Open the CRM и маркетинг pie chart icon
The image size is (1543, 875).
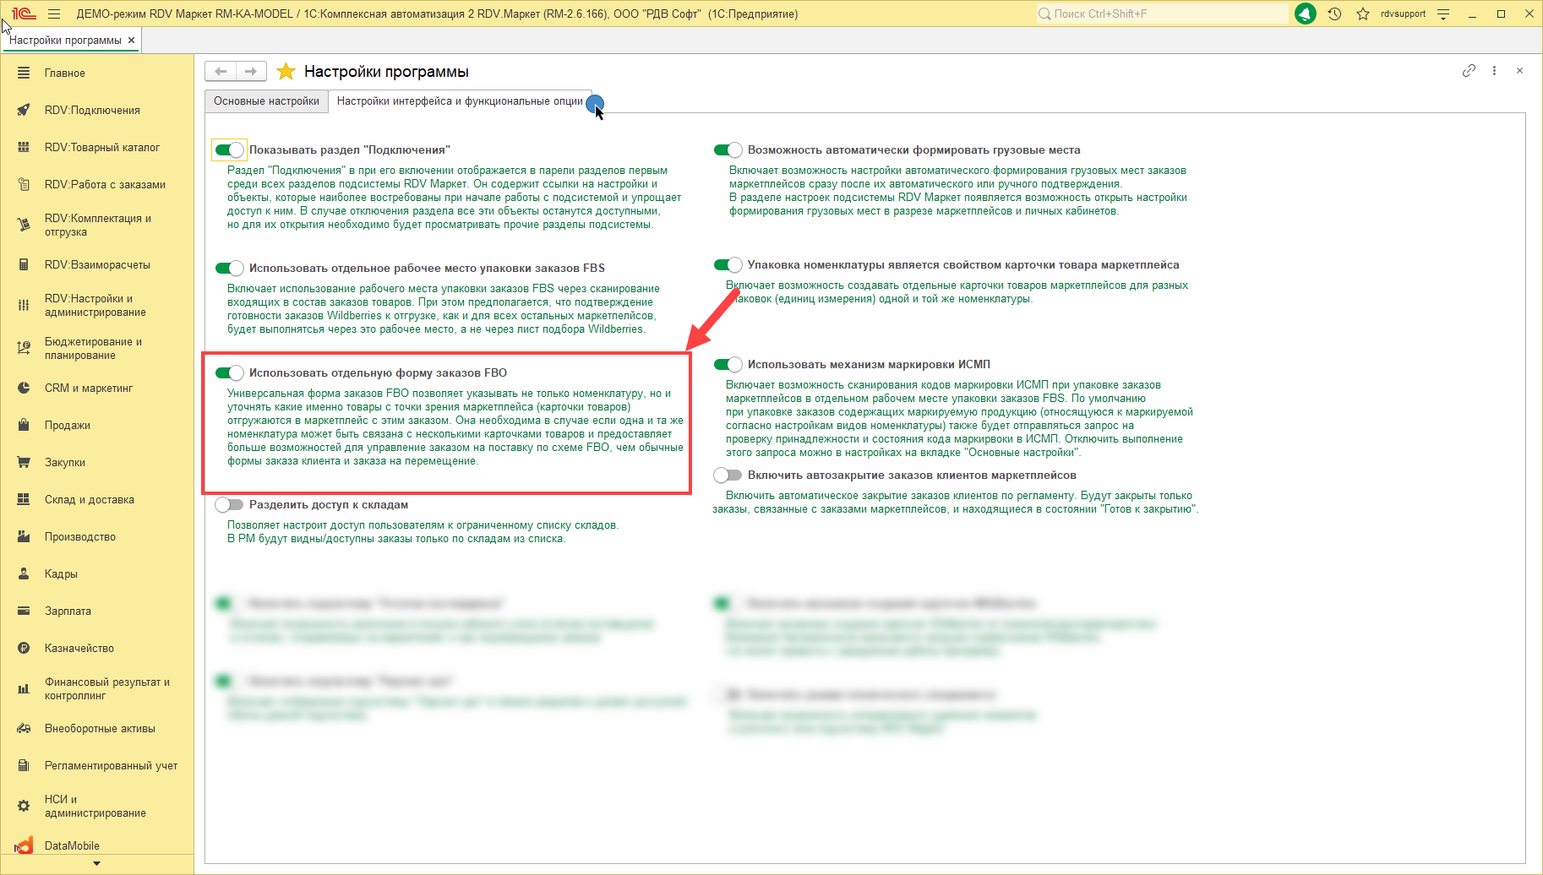[x=24, y=389]
